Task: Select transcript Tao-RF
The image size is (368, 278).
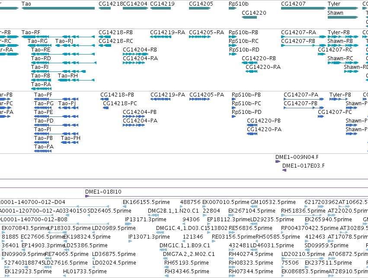Action: 58,37
